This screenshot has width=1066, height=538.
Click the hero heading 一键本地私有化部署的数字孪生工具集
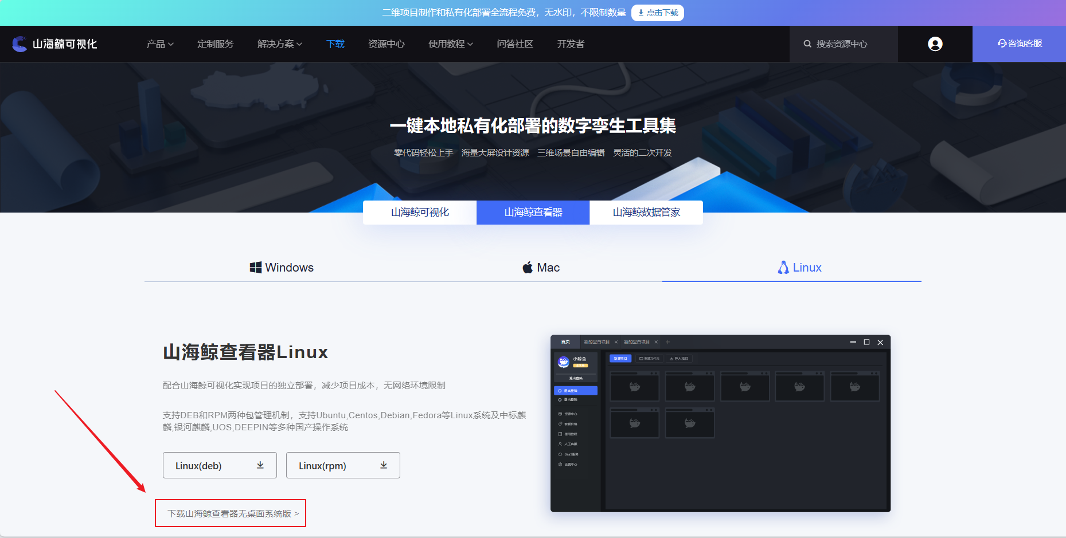533,125
